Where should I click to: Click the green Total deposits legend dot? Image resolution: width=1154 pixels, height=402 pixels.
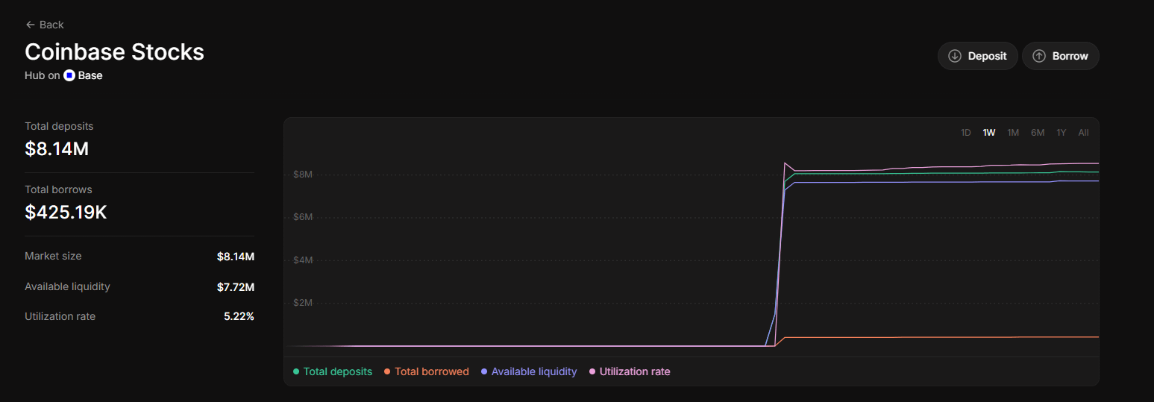point(296,371)
